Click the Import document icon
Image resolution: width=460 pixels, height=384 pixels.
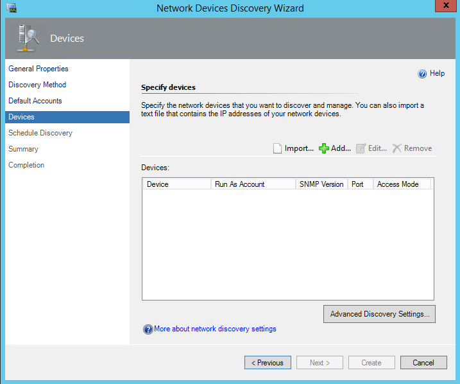click(277, 148)
